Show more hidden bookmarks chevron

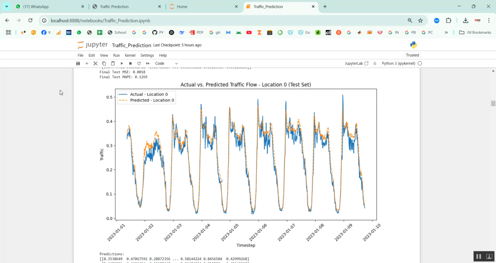tap(446, 32)
